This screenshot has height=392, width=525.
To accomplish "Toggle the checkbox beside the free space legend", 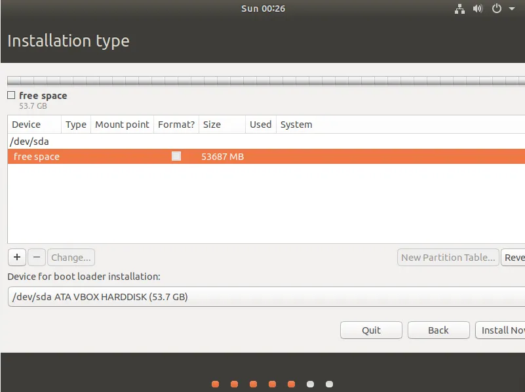I will [10, 94].
